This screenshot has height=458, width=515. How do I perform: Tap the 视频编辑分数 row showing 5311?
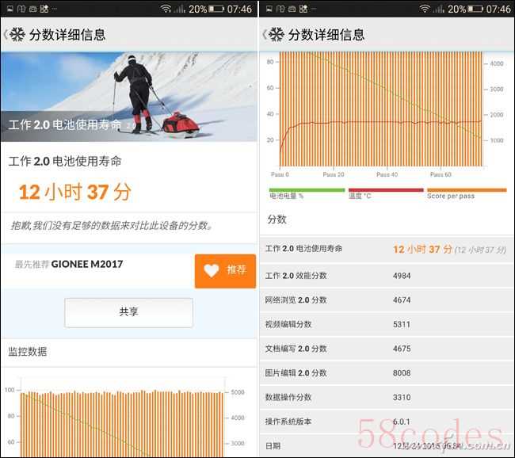click(387, 324)
